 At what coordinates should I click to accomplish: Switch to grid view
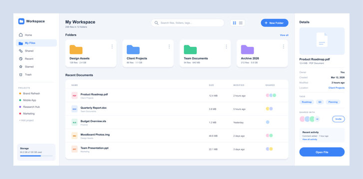point(235,23)
